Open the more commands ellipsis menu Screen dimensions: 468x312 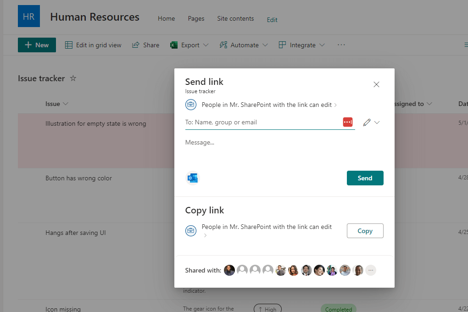coord(341,45)
